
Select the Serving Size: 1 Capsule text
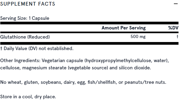[25, 18]
